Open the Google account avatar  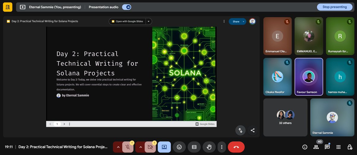pyautogui.click(x=252, y=21)
